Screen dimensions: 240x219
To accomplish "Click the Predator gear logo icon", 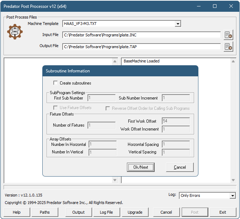I will point(15,32).
